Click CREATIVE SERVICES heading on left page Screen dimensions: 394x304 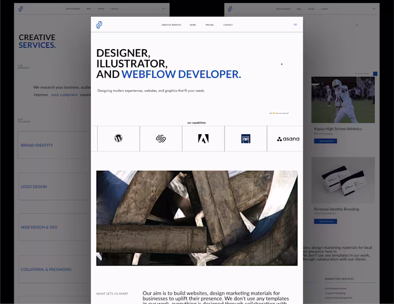(x=37, y=41)
